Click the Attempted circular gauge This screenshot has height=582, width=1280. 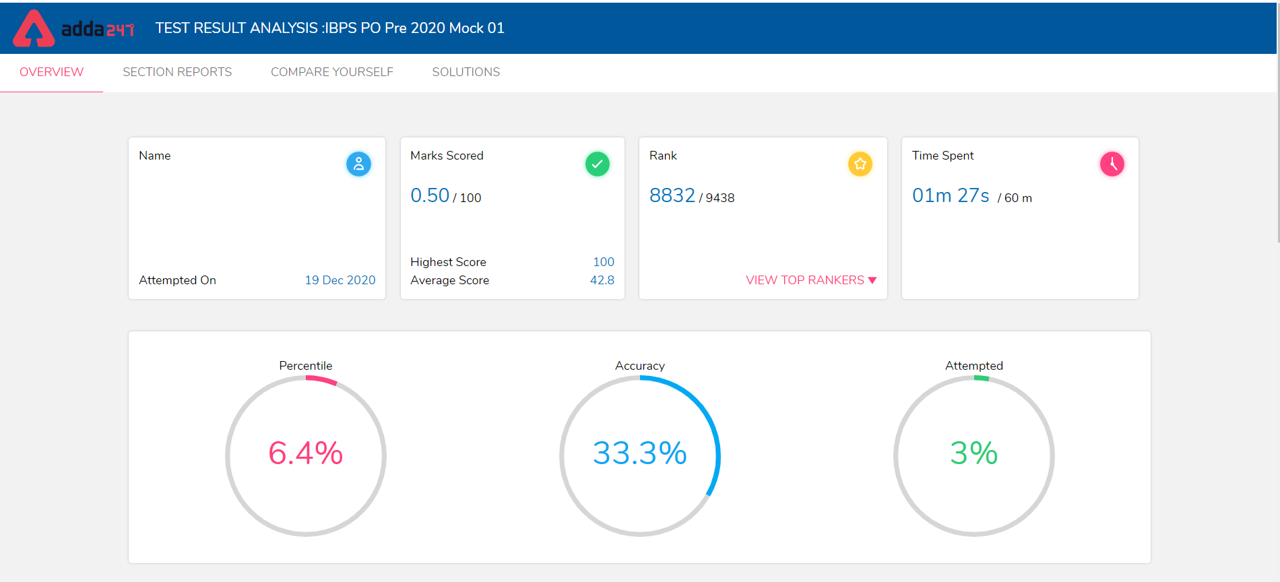point(974,455)
